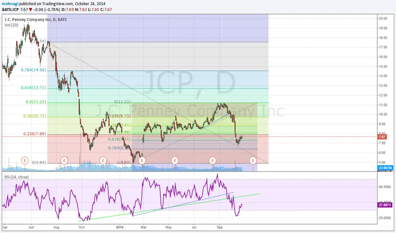Click the 17.00 price axis label

pos(383,47)
